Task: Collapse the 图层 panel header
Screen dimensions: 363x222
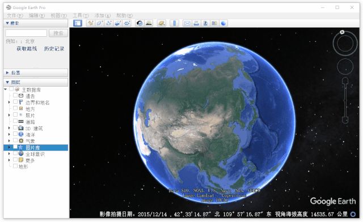Action: tap(36, 82)
